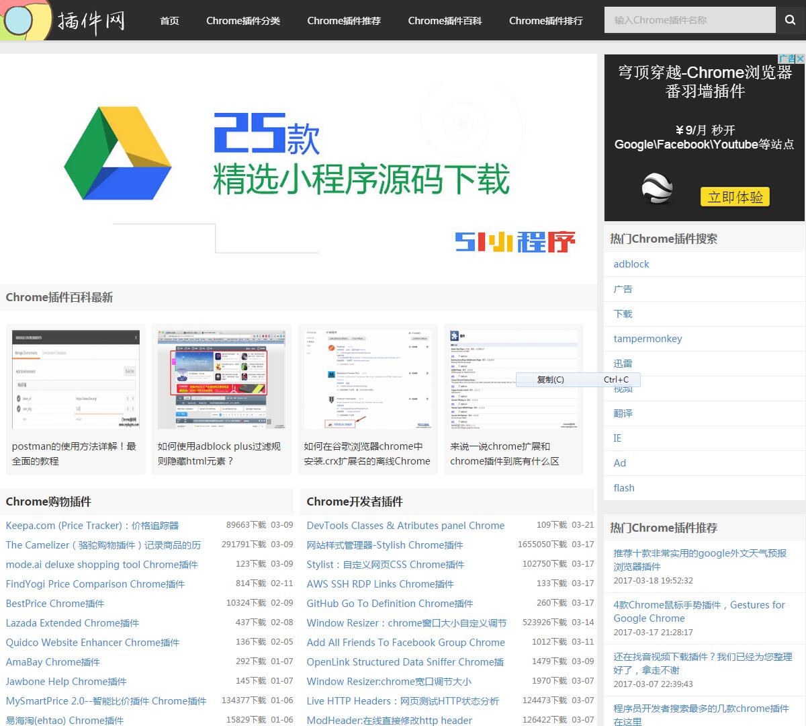
Task: Click tampermonkey hot search term
Action: (x=647, y=339)
